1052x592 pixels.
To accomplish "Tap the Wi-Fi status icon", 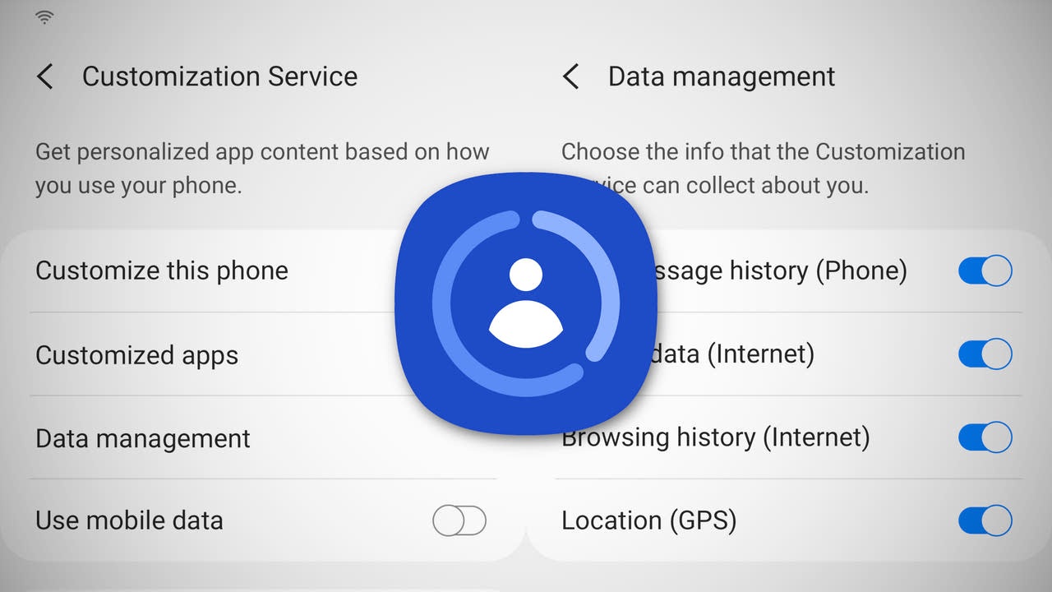I will click(x=44, y=16).
